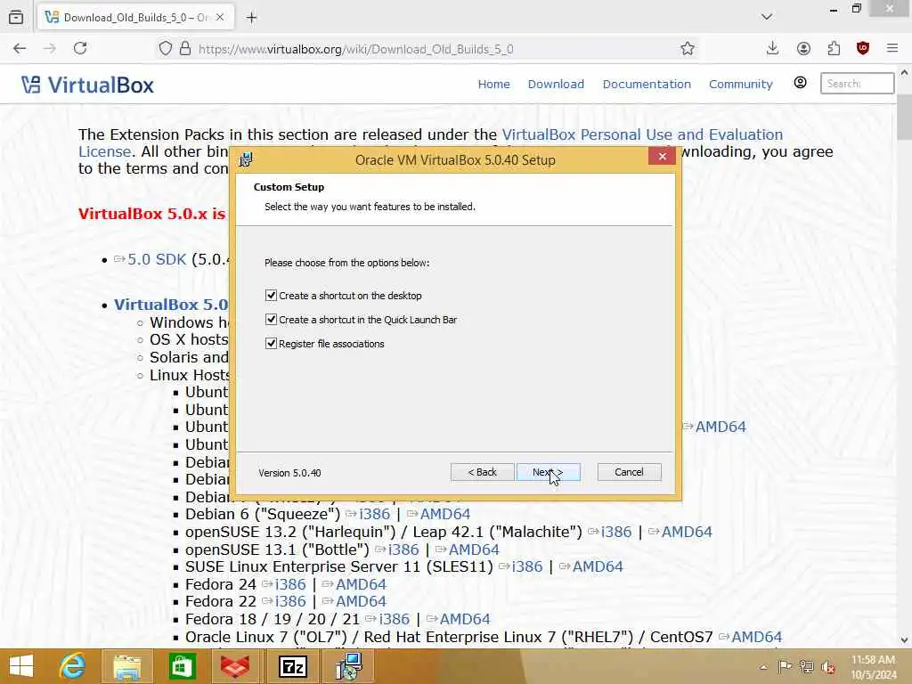Click the Next button in Setup dialog
The width and height of the screenshot is (912, 684).
pos(548,472)
